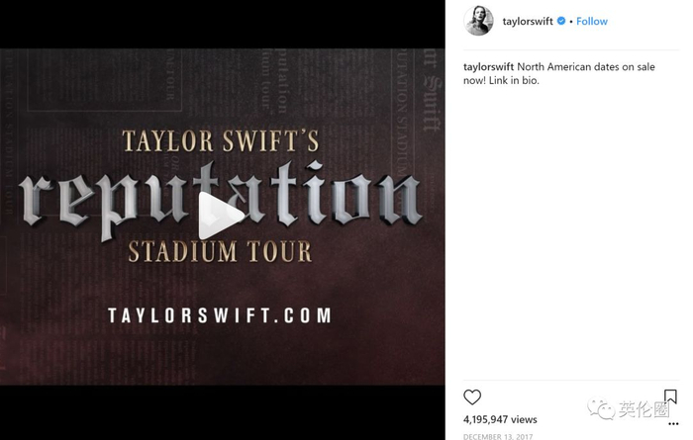
Task: Click TAYLORSWIFT.COM text in the video
Action: pyautogui.click(x=220, y=315)
